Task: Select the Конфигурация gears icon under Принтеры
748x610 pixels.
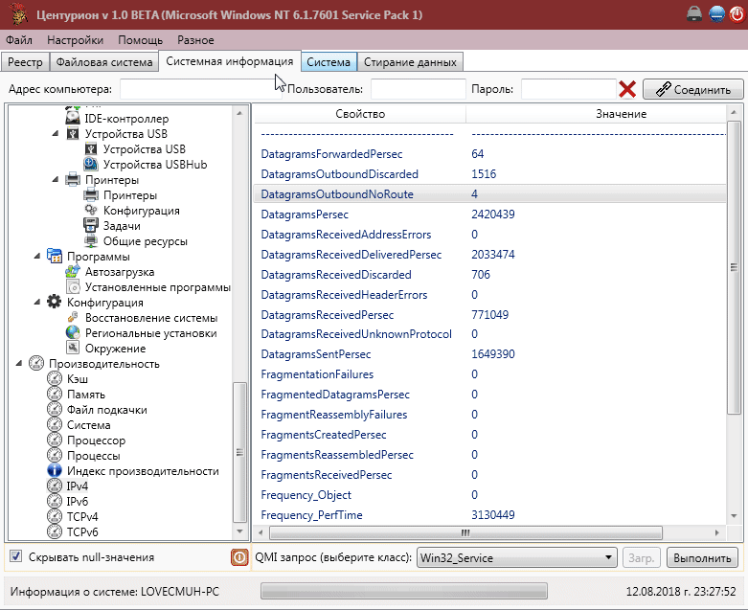Action: [x=91, y=210]
